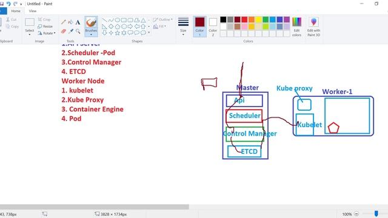Switch to the View ribbon tab
Screen dimensions: 388x218
click(x=32, y=11)
